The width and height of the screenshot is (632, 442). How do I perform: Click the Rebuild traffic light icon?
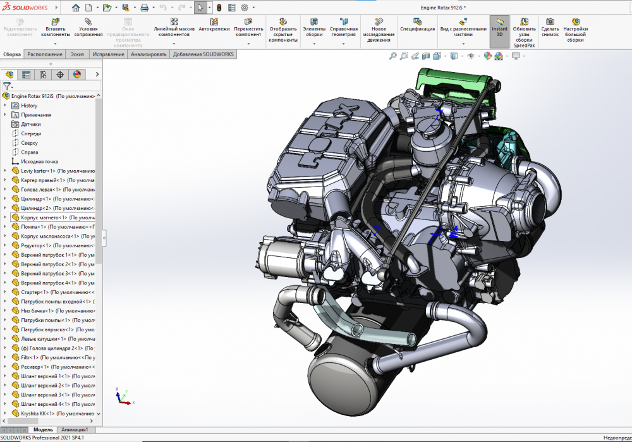point(219,8)
